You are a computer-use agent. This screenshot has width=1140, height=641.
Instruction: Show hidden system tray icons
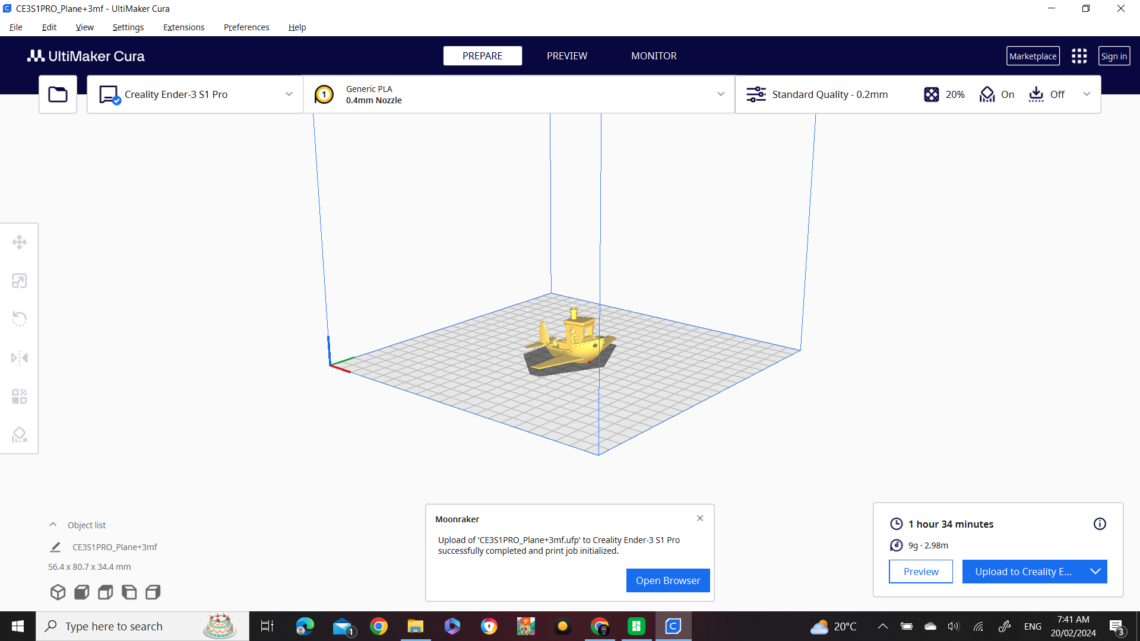[883, 626]
